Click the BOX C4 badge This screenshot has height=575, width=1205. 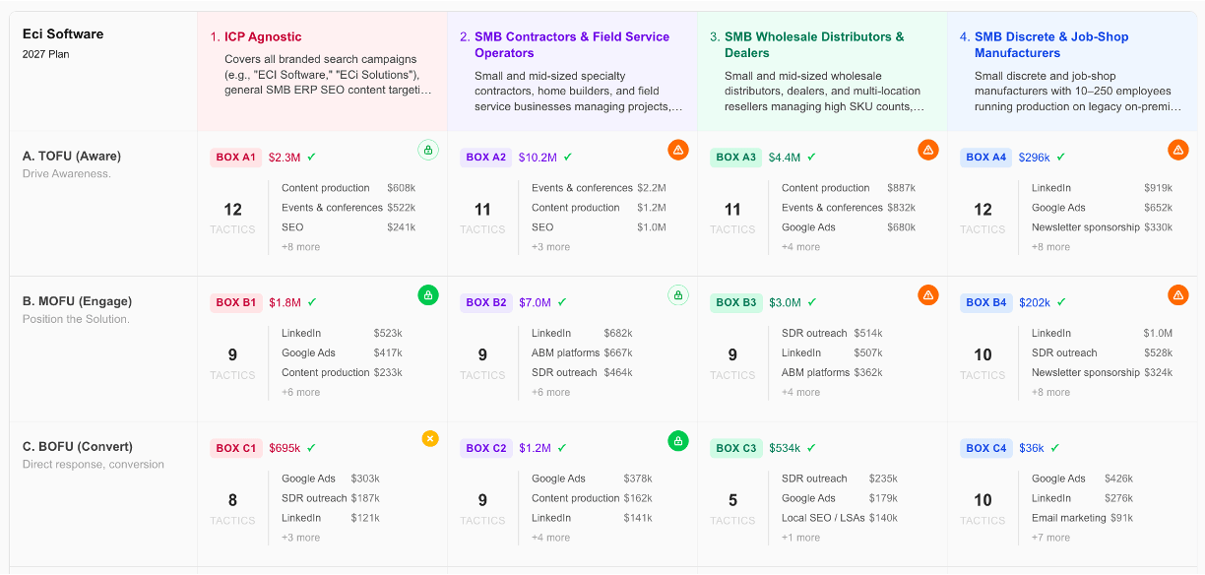(986, 448)
